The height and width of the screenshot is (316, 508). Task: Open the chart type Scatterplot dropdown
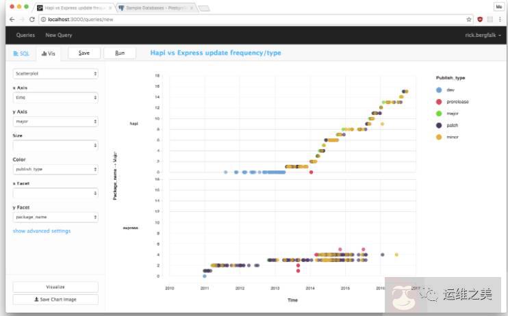pos(55,73)
